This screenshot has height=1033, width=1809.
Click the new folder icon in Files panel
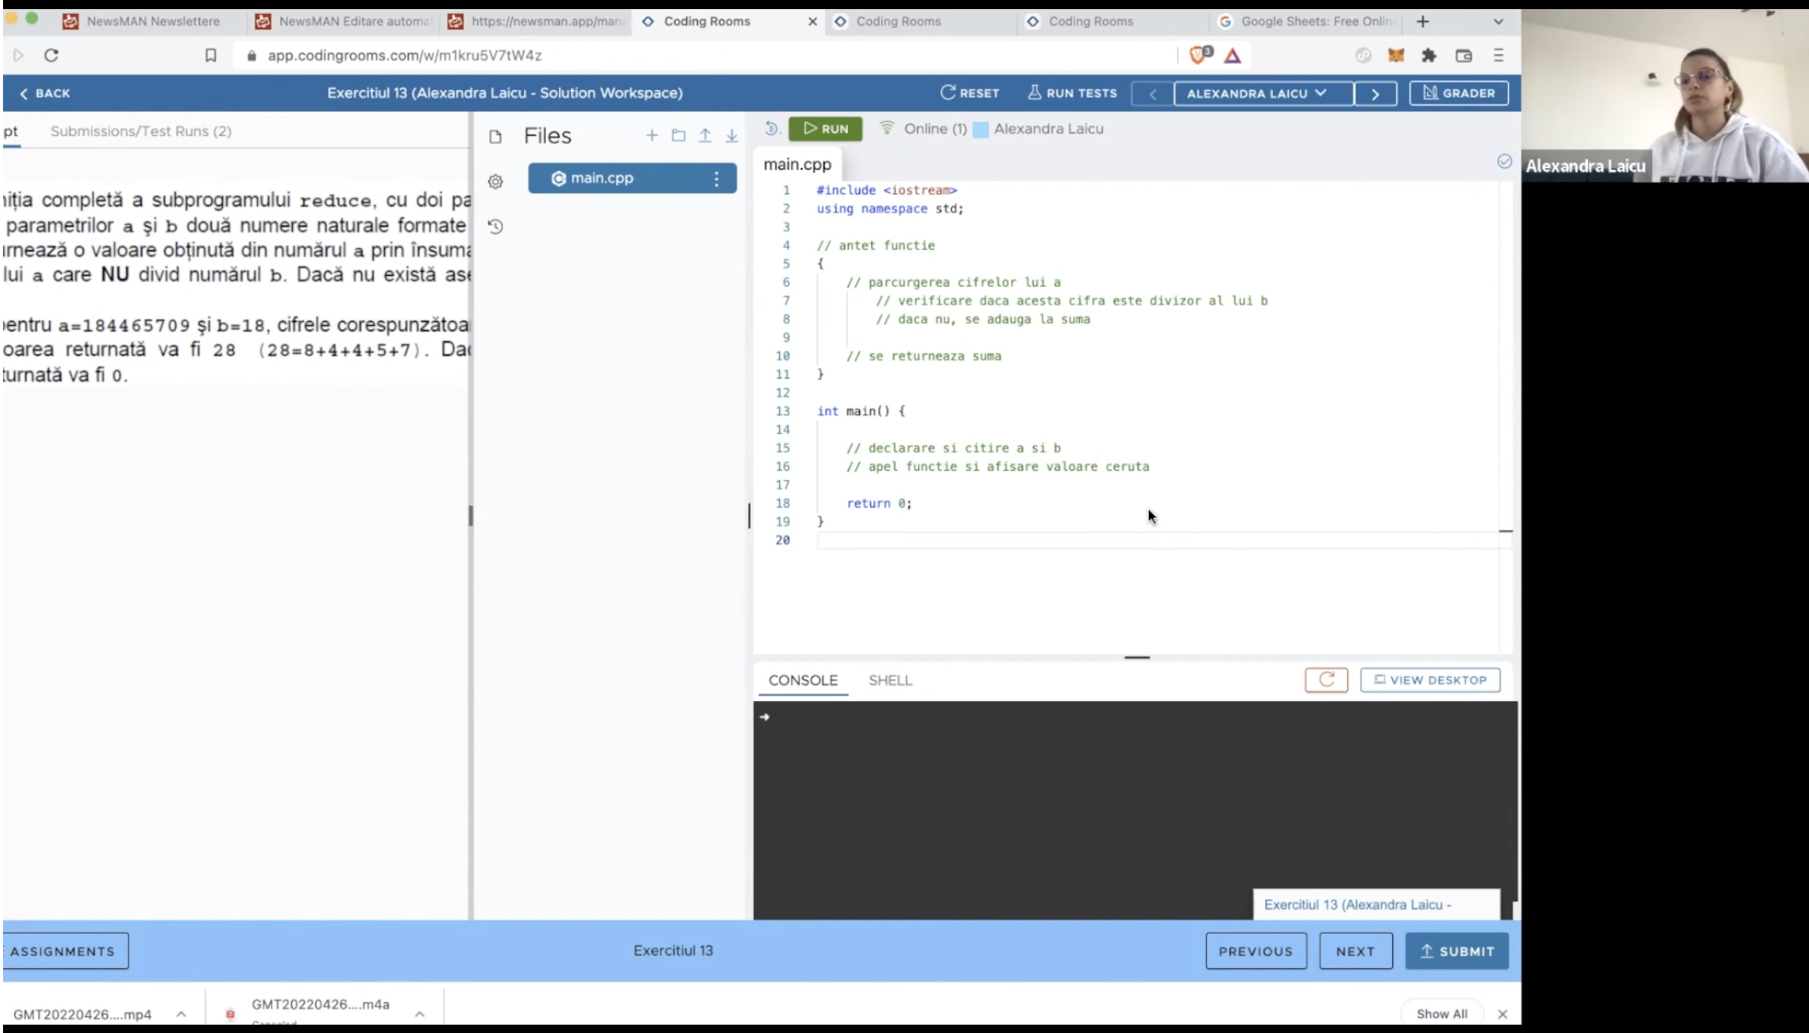coord(678,135)
